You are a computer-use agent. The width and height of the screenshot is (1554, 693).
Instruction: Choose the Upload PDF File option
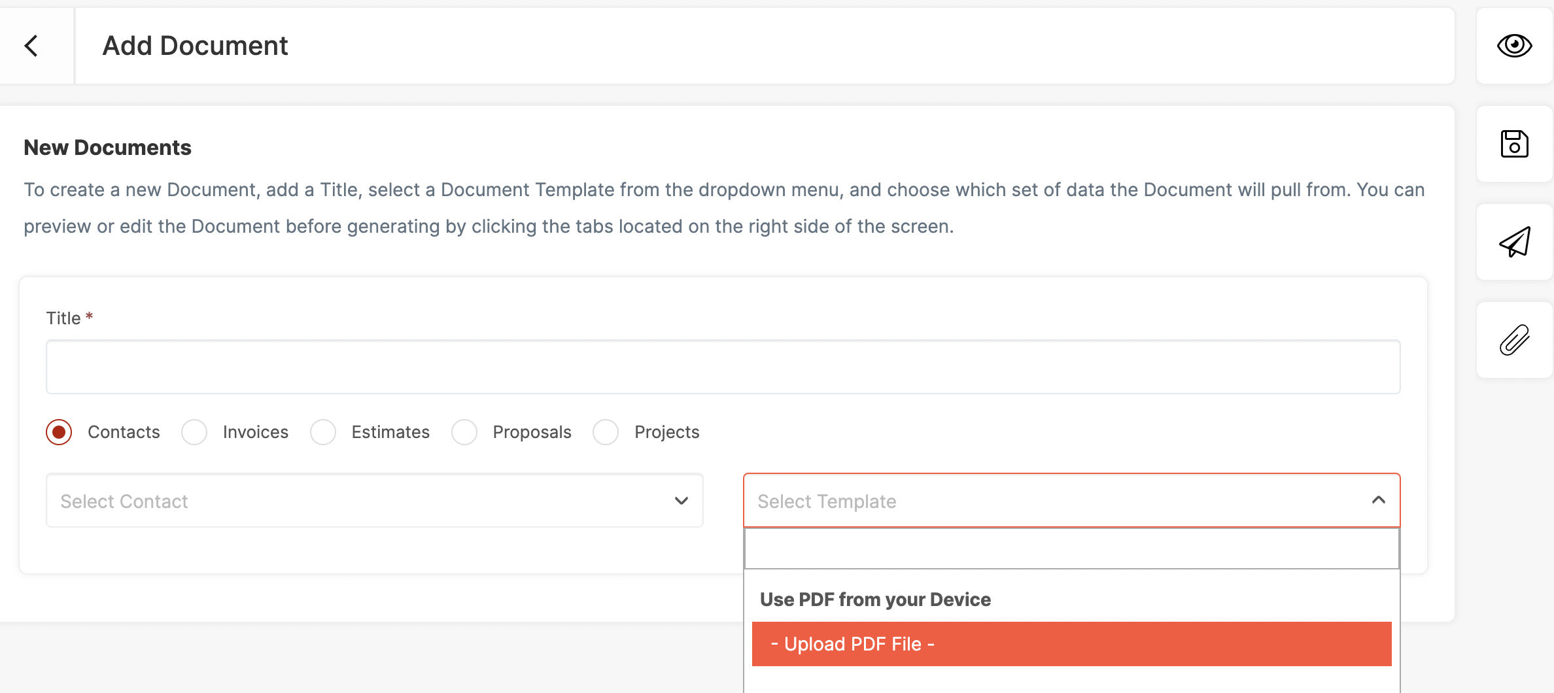tap(1071, 644)
